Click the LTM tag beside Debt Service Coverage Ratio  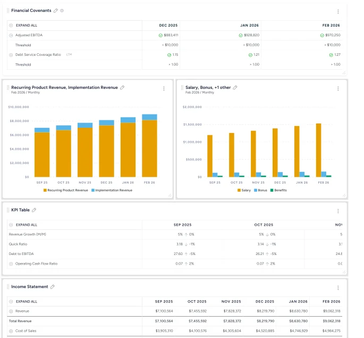(x=69, y=55)
